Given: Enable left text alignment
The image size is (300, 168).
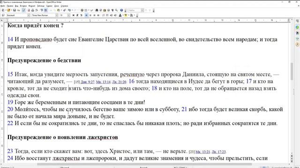Looking at the screenshot, I should coord(86,15).
